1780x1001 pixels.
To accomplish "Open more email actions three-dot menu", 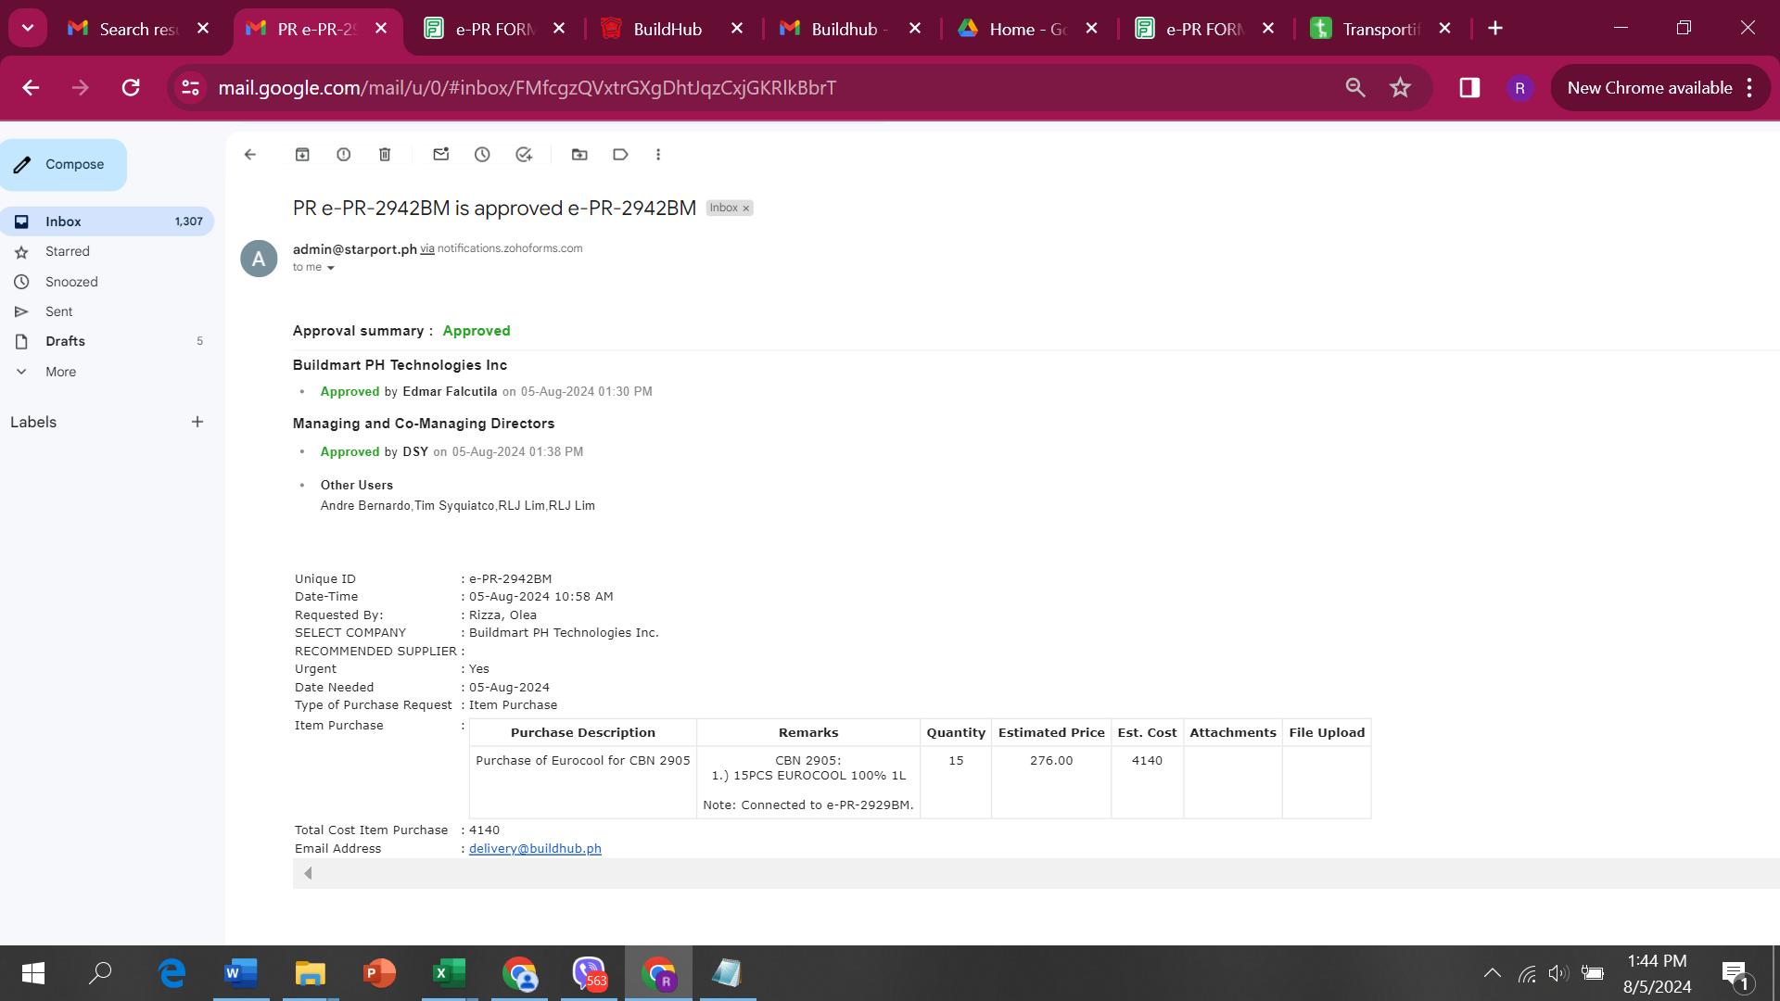I will (658, 155).
